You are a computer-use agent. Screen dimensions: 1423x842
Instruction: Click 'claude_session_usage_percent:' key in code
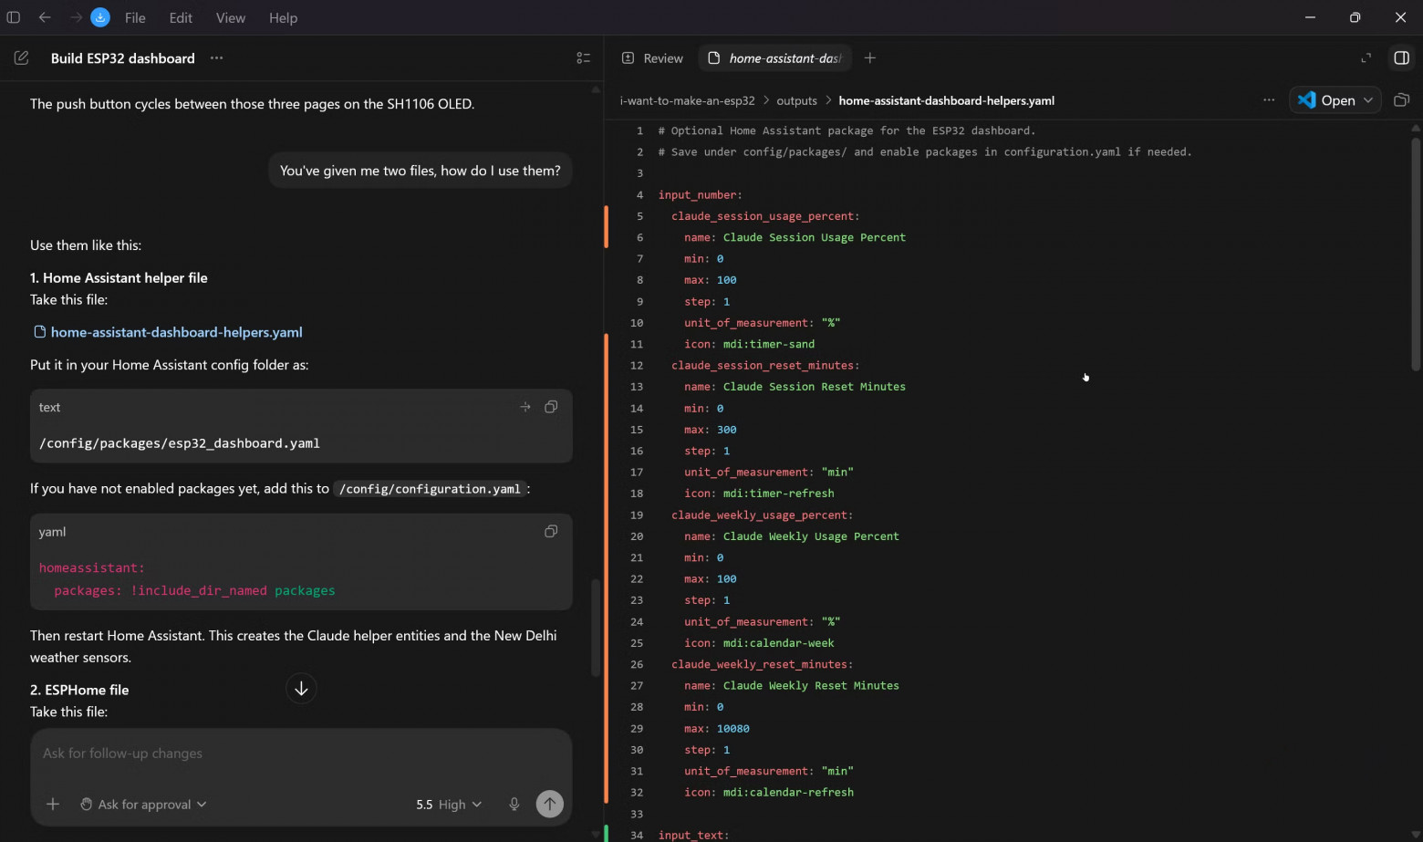(765, 216)
